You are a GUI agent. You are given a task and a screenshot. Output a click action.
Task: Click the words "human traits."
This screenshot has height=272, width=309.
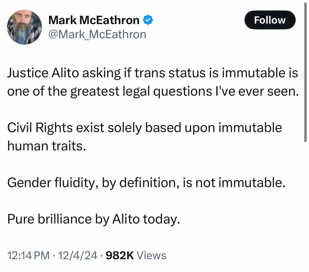click(47, 146)
